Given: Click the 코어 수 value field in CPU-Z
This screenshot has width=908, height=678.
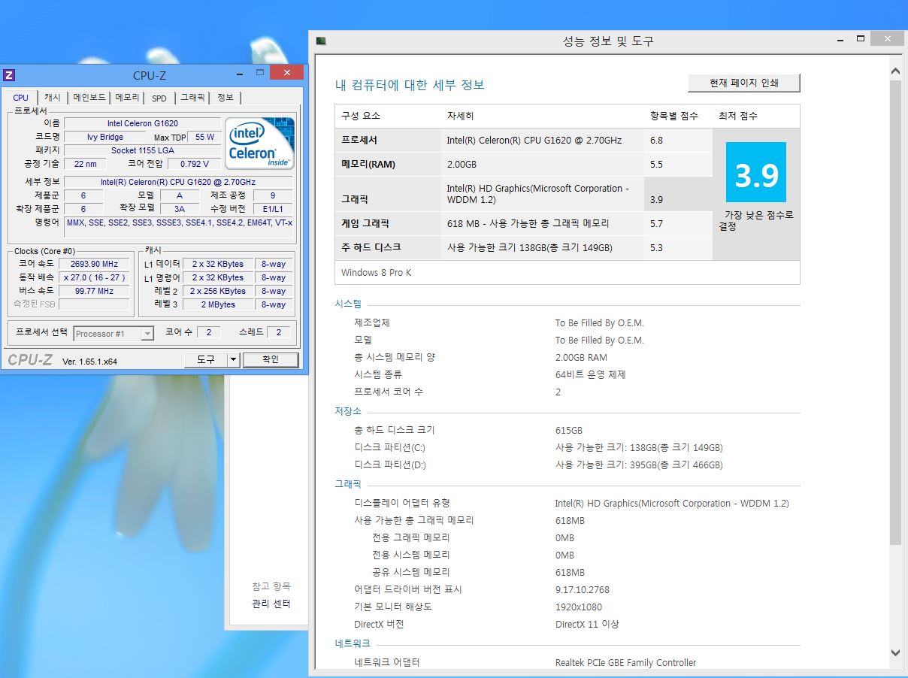Looking at the screenshot, I should pos(208,332).
